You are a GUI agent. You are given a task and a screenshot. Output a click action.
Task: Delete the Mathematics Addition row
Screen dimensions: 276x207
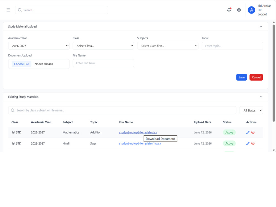pyautogui.click(x=253, y=132)
